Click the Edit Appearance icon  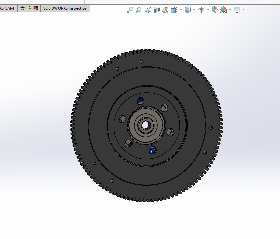point(215,10)
